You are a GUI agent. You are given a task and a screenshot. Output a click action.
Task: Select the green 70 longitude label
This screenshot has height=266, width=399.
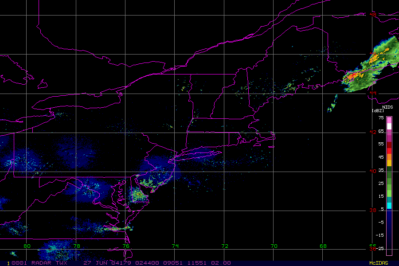pos(274,246)
